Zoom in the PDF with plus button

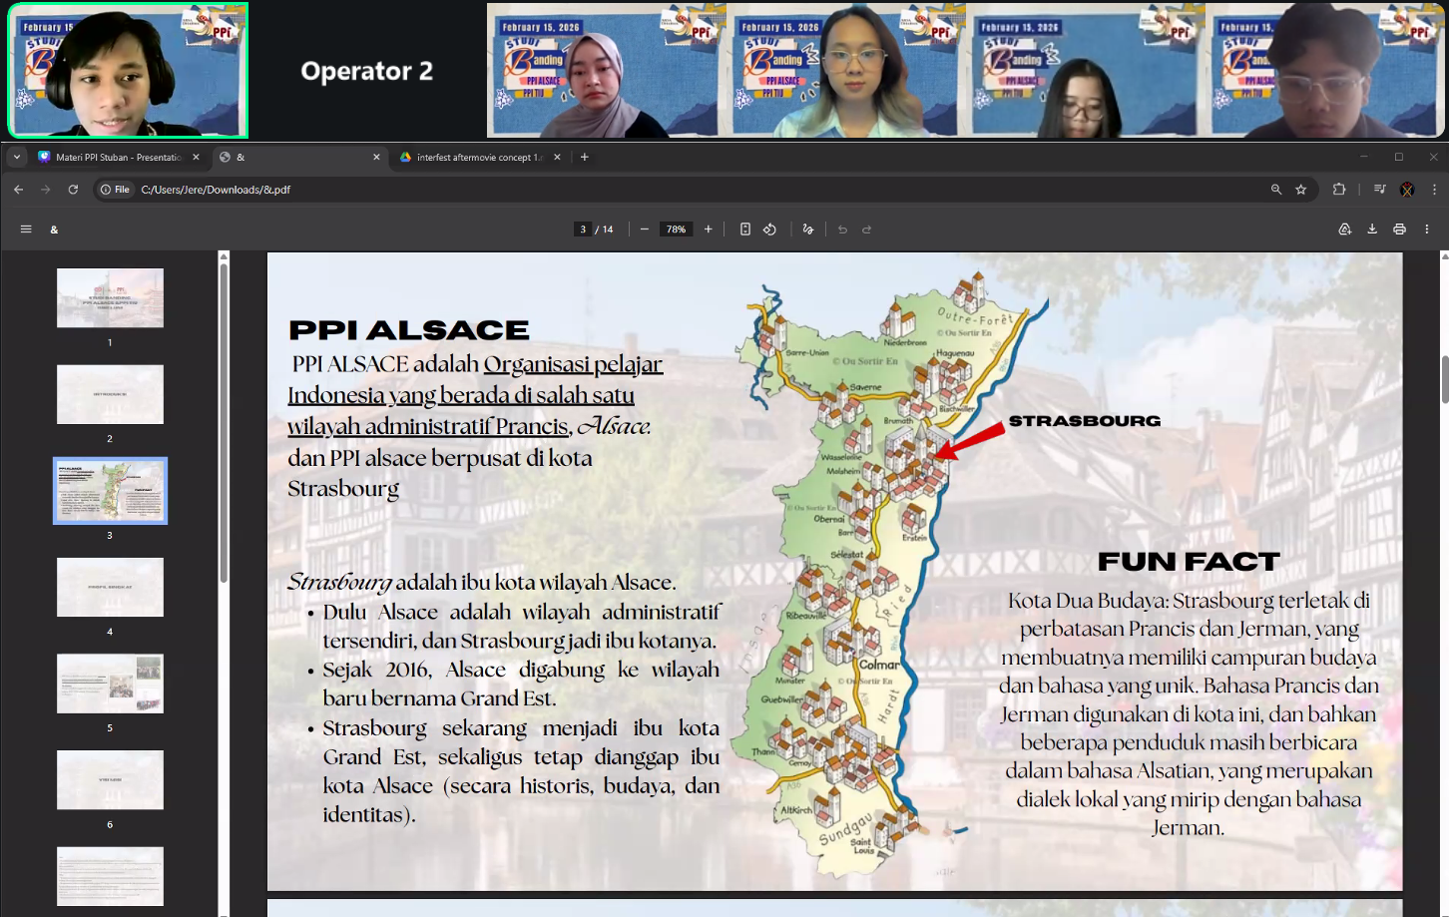click(x=709, y=229)
